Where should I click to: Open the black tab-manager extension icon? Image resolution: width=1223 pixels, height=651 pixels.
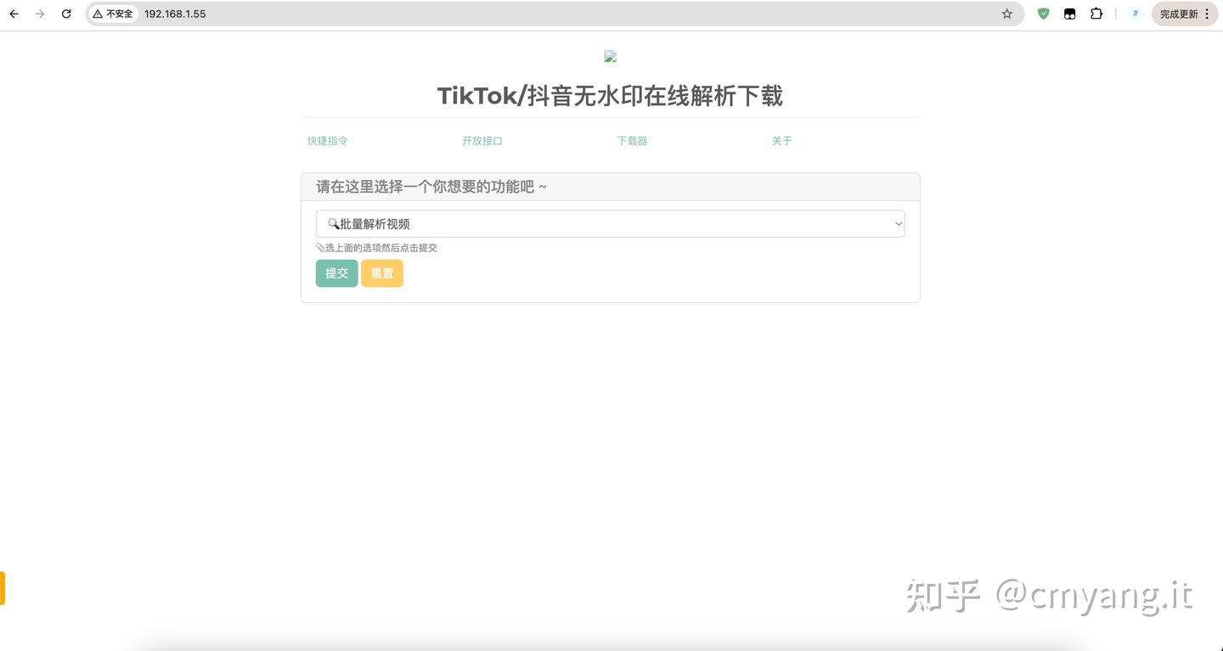(1070, 14)
